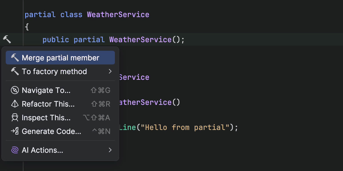The image size is (343, 171).
Task: Apply the Merge partial member quick fix
Action: 60,57
